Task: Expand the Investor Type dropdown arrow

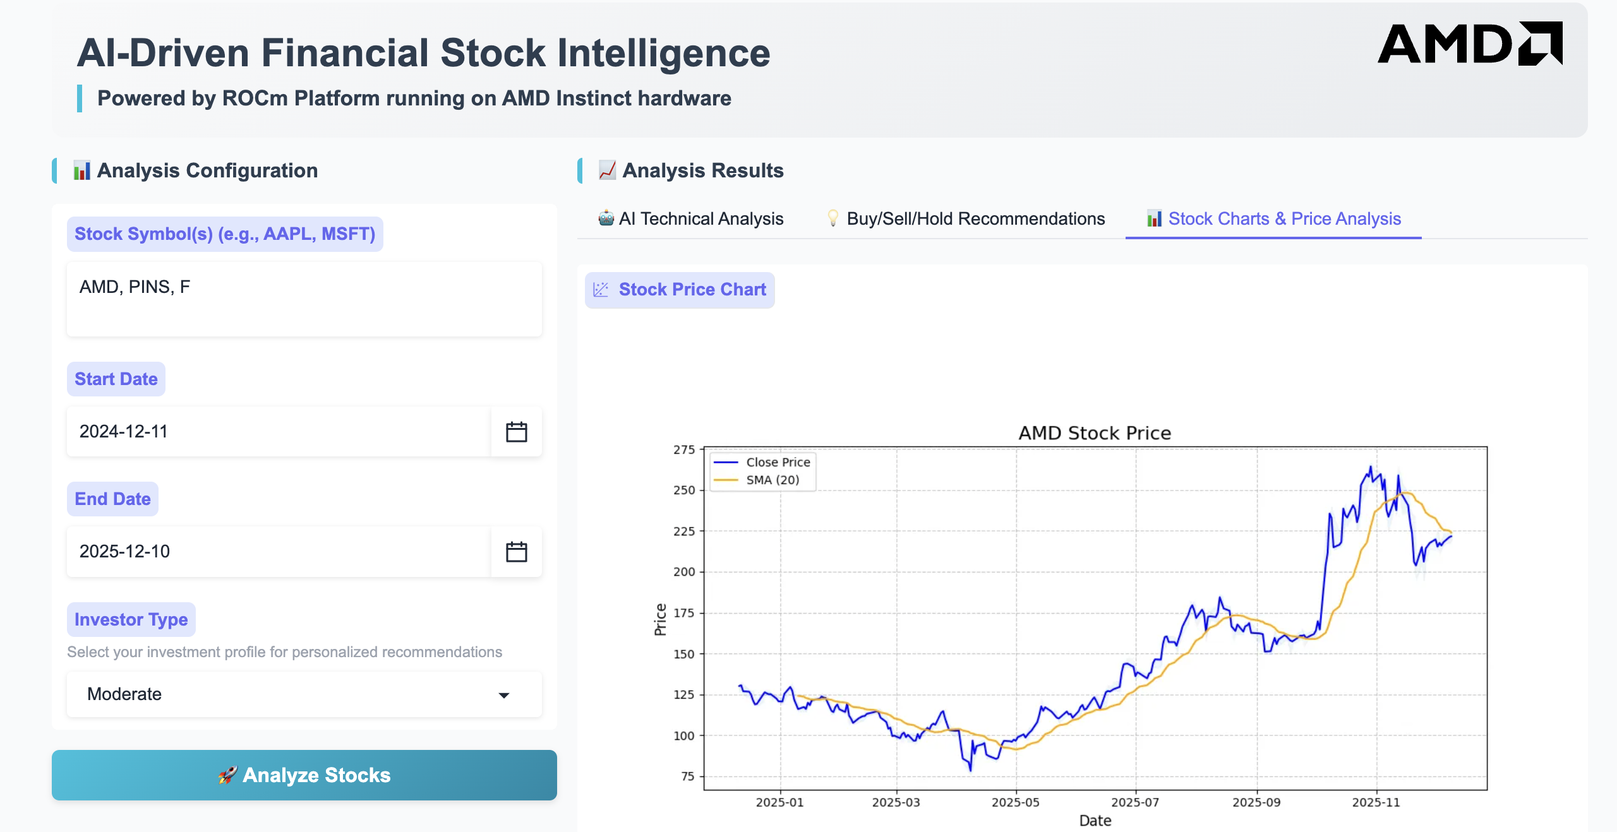Action: (x=503, y=695)
